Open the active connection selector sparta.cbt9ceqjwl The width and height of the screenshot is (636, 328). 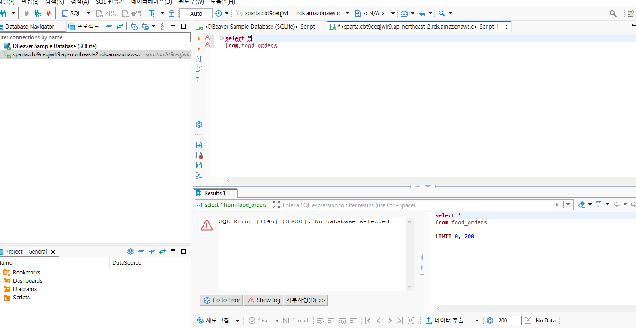293,13
